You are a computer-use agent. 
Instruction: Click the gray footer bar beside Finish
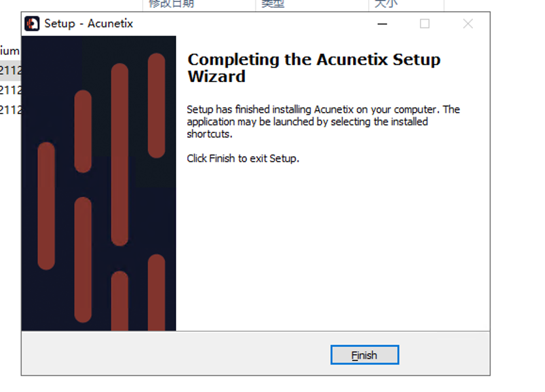(x=174, y=353)
